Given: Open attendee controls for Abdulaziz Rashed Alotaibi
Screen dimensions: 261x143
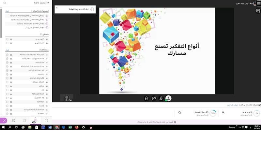Looking at the screenshot, I should click(7, 54).
